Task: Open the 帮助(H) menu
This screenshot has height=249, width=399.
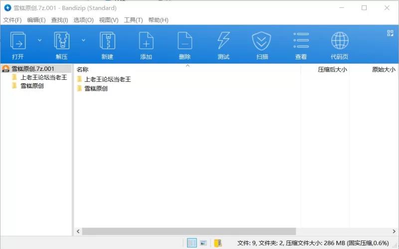Action: pyautogui.click(x=158, y=20)
